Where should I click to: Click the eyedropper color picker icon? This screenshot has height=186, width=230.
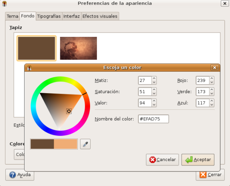85,144
